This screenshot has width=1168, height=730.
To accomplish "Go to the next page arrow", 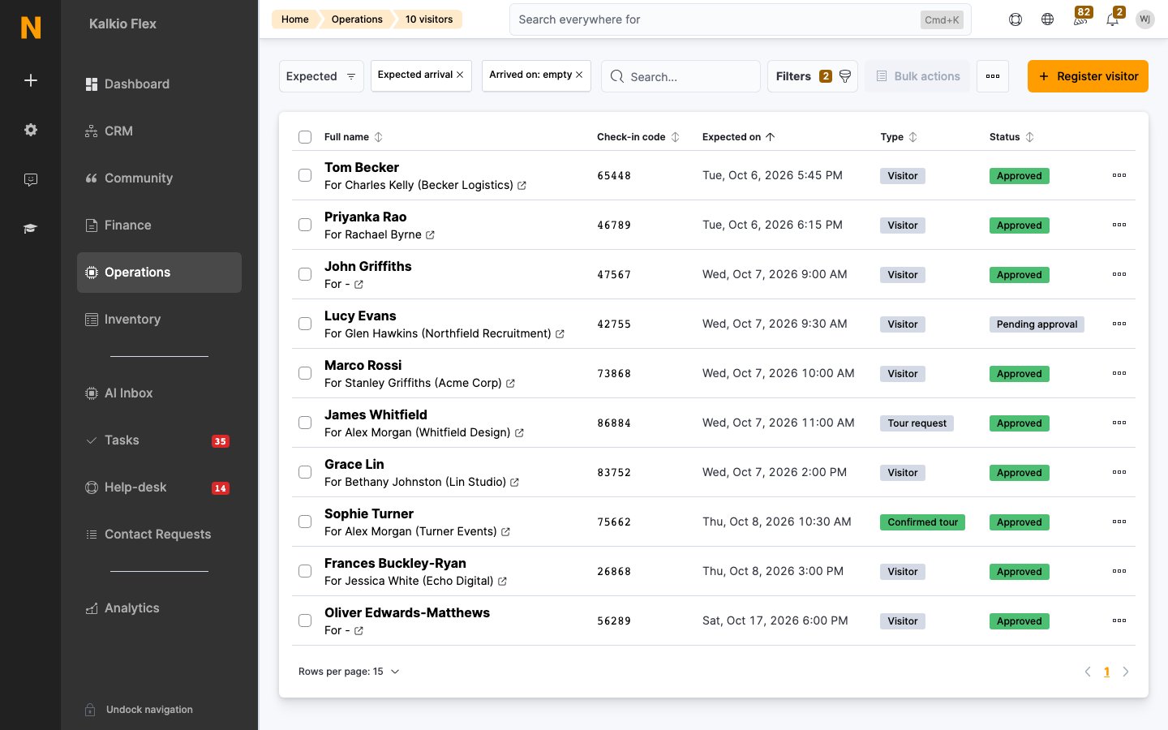I will point(1126,672).
